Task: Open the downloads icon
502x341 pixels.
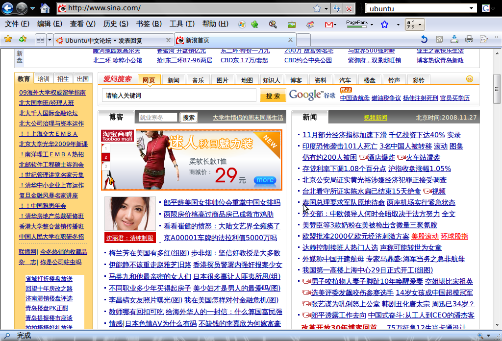Action: click(x=454, y=39)
